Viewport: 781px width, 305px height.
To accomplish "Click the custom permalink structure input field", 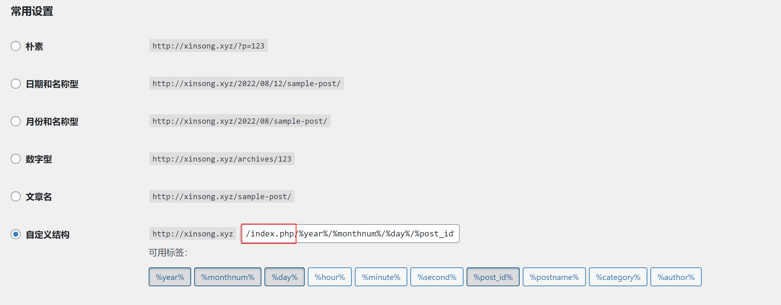I will (x=350, y=234).
